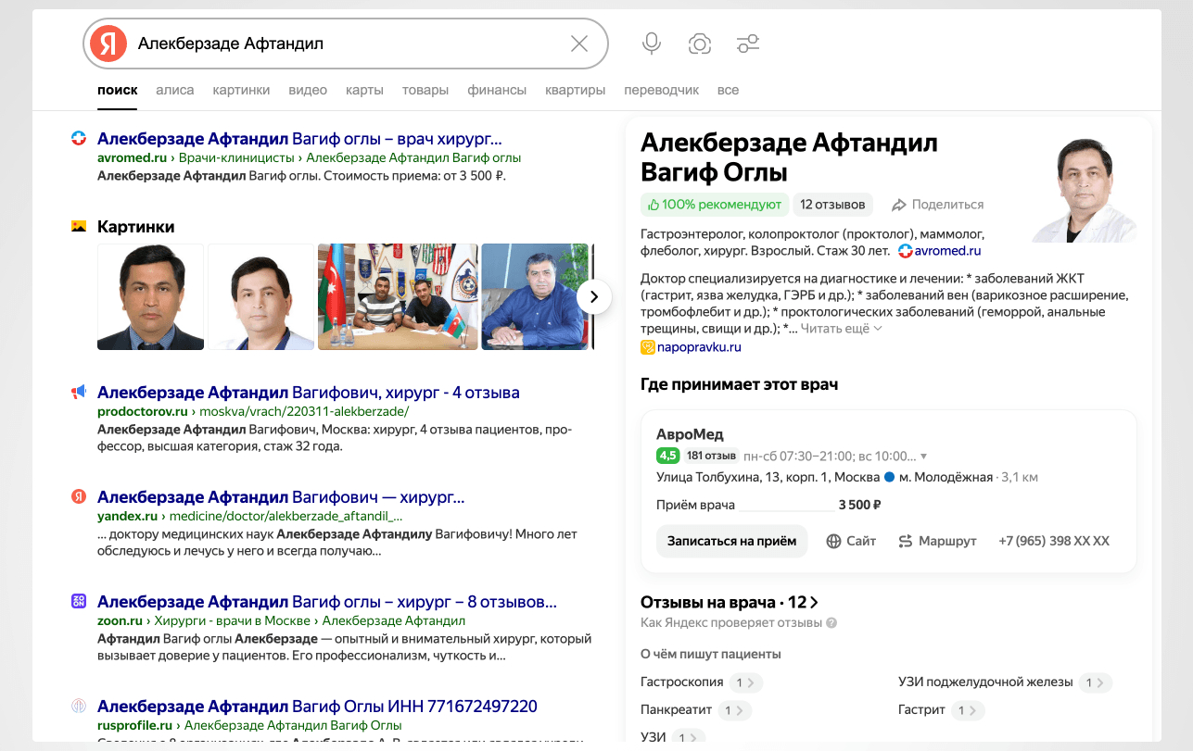
Task: Open the thumbnail of man in blue shirt
Action: pyautogui.click(x=536, y=296)
